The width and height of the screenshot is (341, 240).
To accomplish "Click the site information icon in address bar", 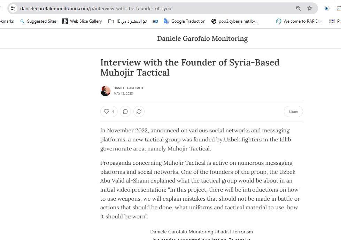I will pyautogui.click(x=13, y=8).
